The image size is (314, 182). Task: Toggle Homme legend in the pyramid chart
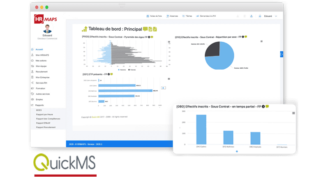[122, 70]
